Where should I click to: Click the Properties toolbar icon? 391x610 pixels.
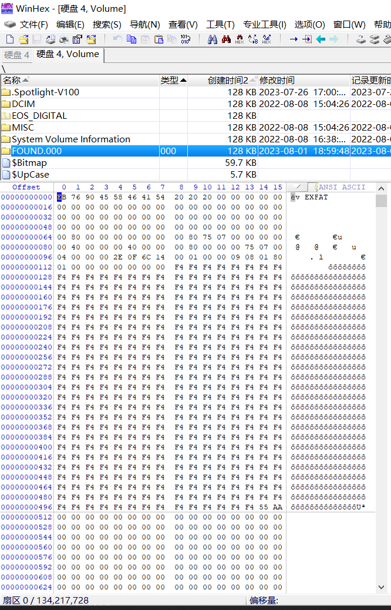coord(77,39)
